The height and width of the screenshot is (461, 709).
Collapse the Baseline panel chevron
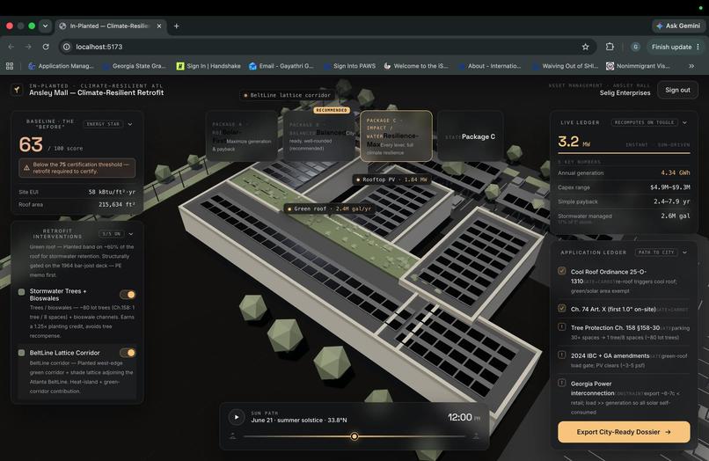tap(130, 124)
